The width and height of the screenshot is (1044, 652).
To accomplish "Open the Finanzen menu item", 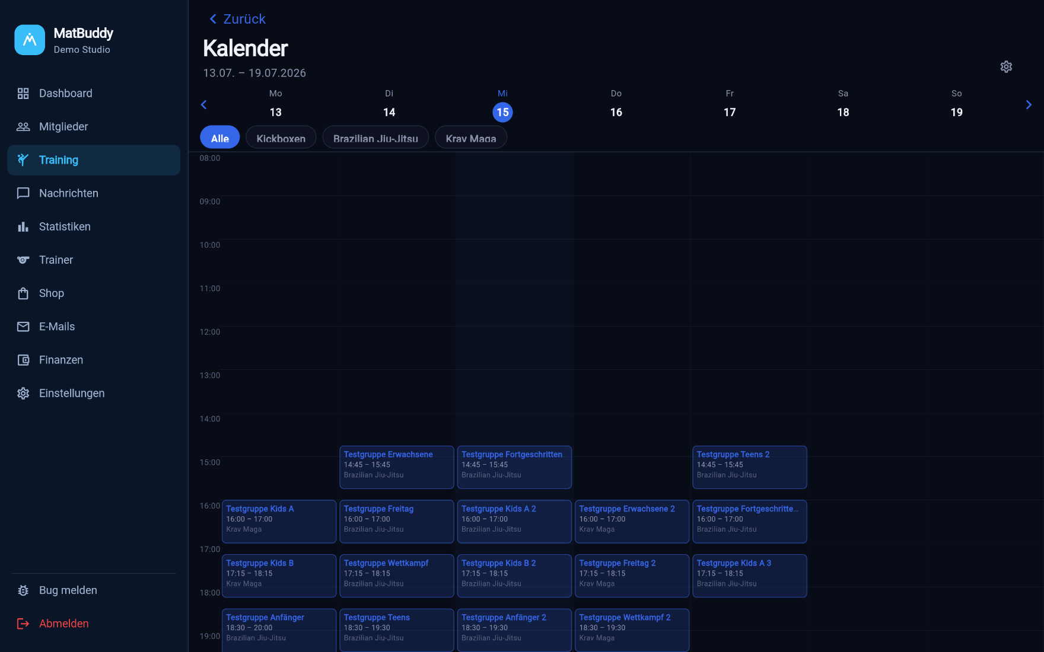I will 94,360.
